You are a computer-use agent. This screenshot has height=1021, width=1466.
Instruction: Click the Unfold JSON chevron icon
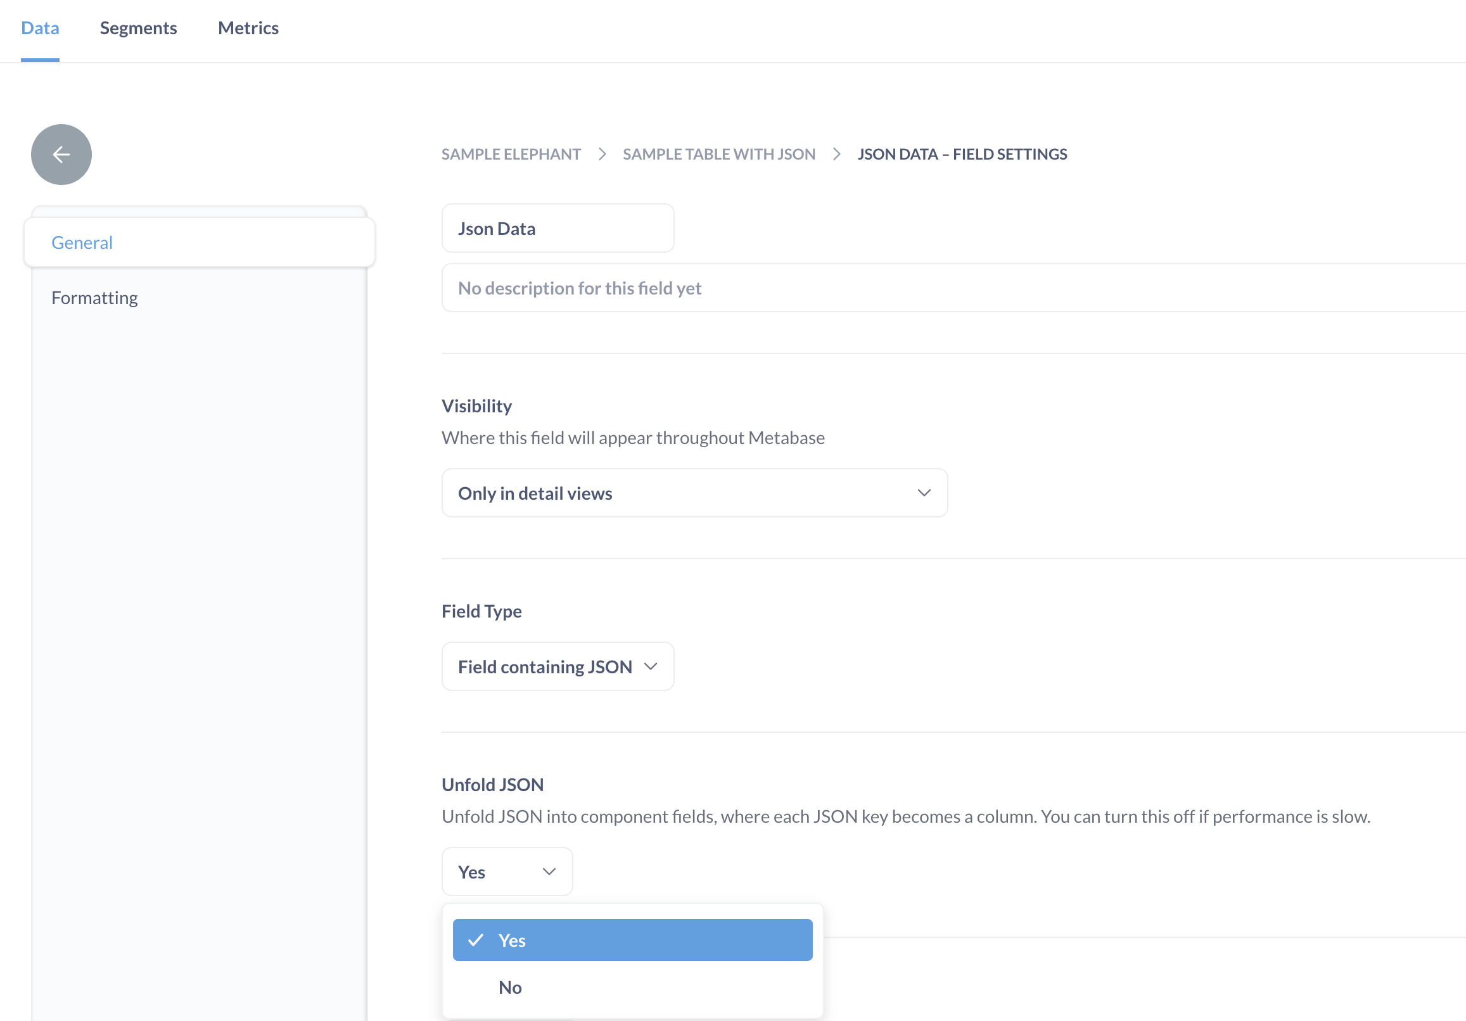pyautogui.click(x=549, y=872)
